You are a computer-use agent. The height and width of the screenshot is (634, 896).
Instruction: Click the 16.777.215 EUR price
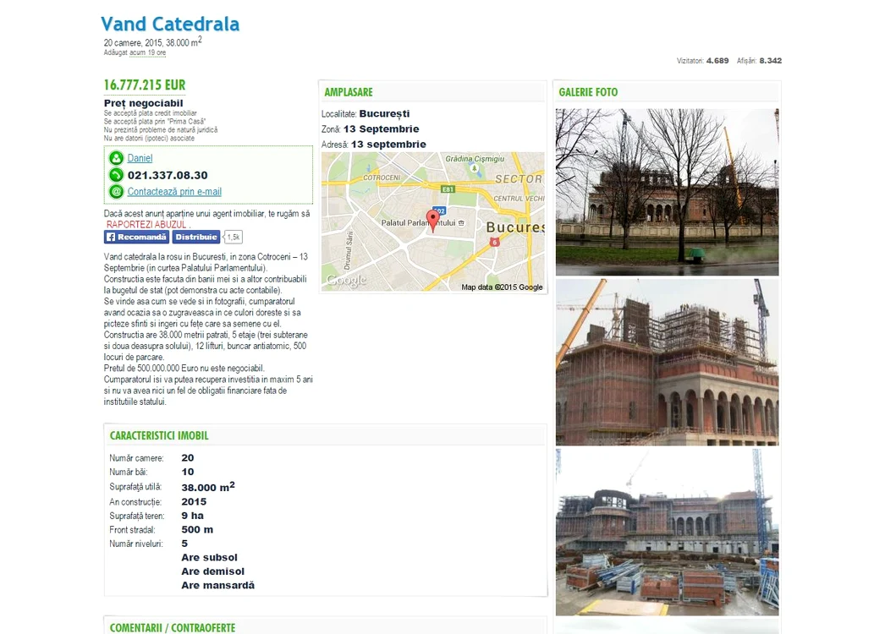point(145,85)
